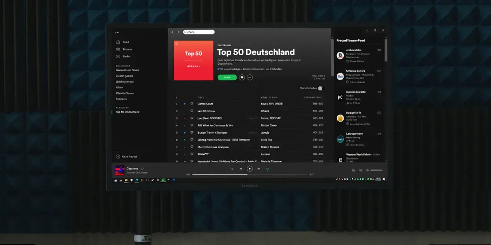Focus the search field containing 'charts'

click(x=199, y=32)
